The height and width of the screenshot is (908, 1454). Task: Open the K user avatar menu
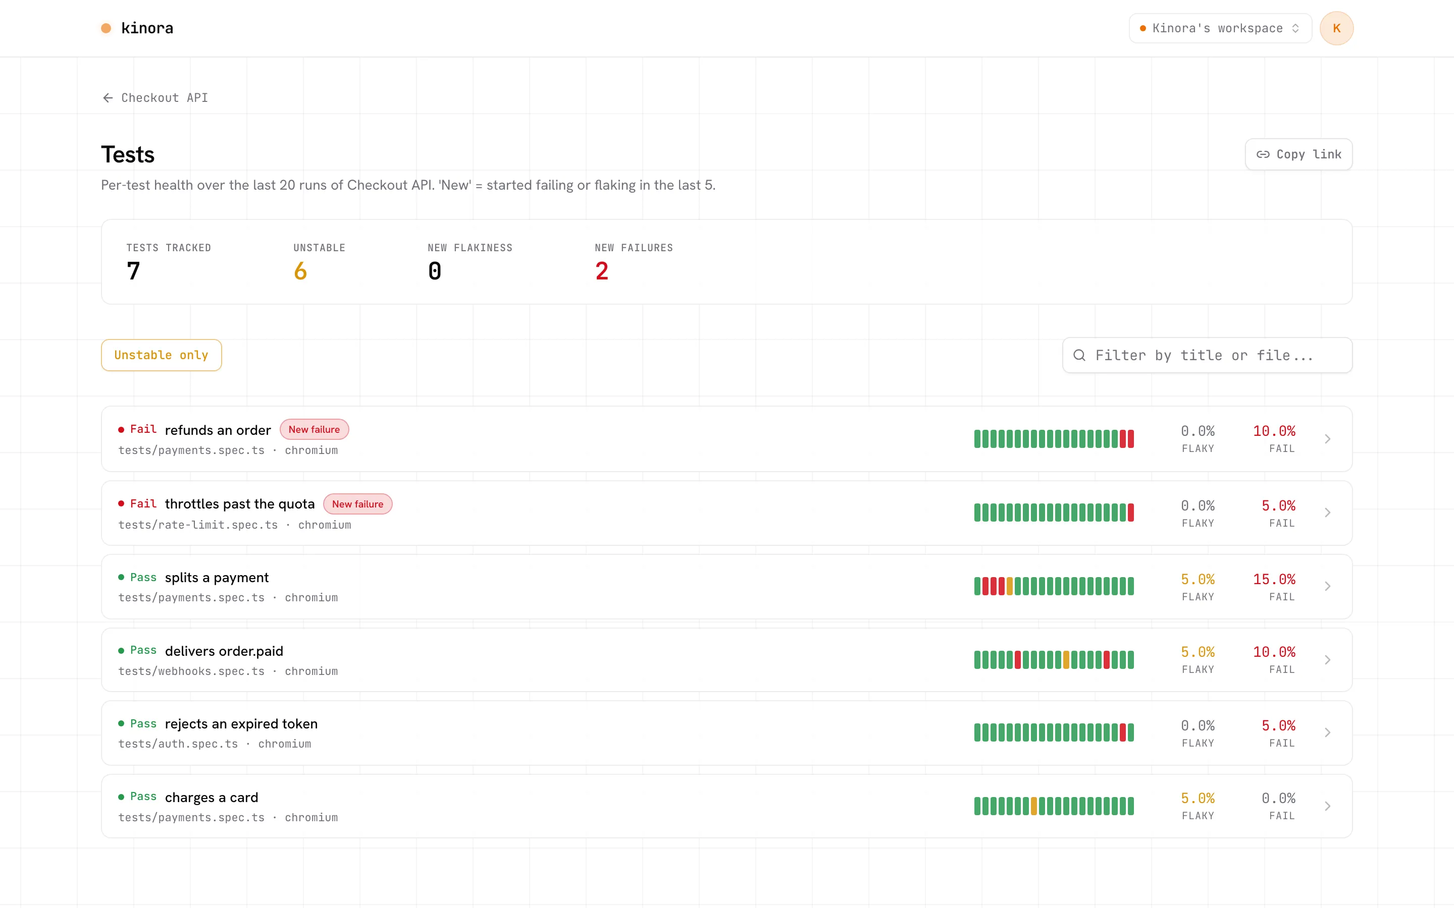1336,28
